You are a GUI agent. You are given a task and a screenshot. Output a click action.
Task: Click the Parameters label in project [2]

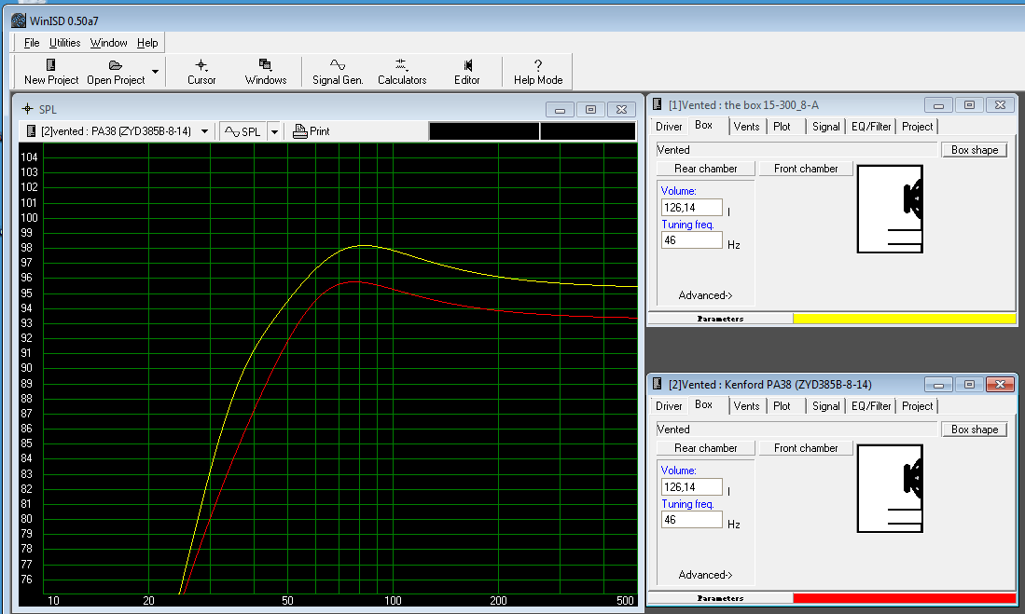(x=720, y=598)
